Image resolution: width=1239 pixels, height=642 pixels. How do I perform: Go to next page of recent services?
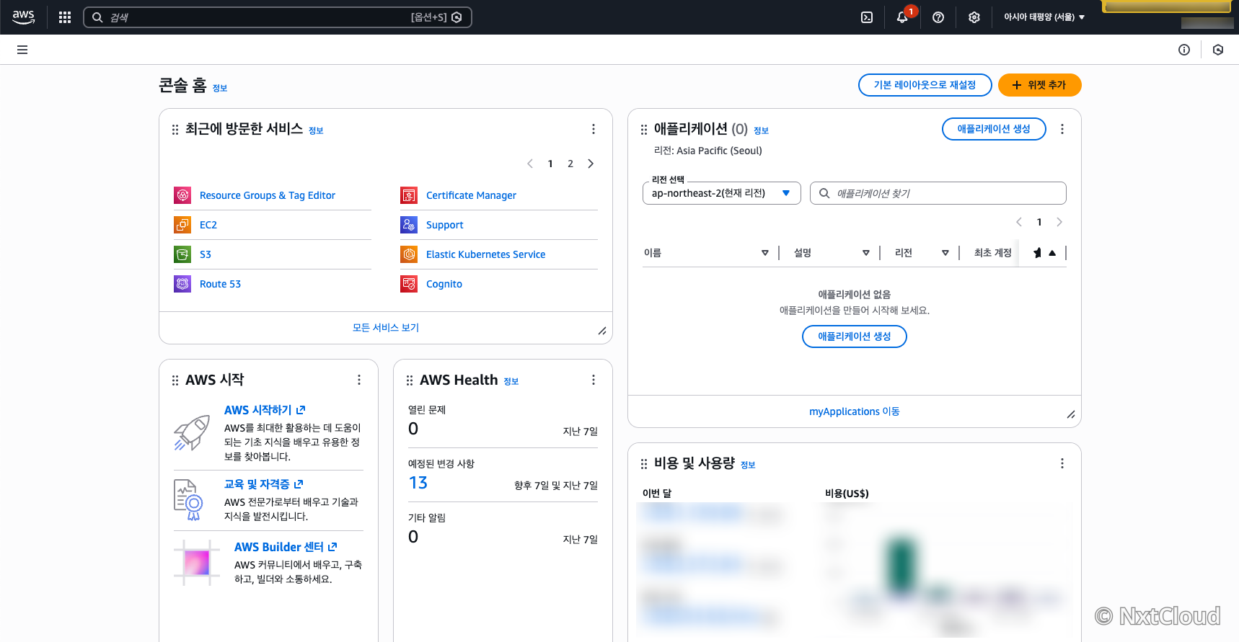click(591, 164)
